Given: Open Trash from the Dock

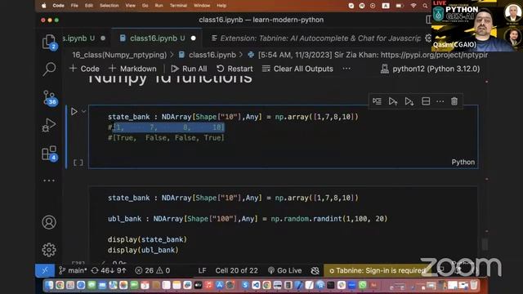Looking at the screenshot, I should (x=474, y=285).
